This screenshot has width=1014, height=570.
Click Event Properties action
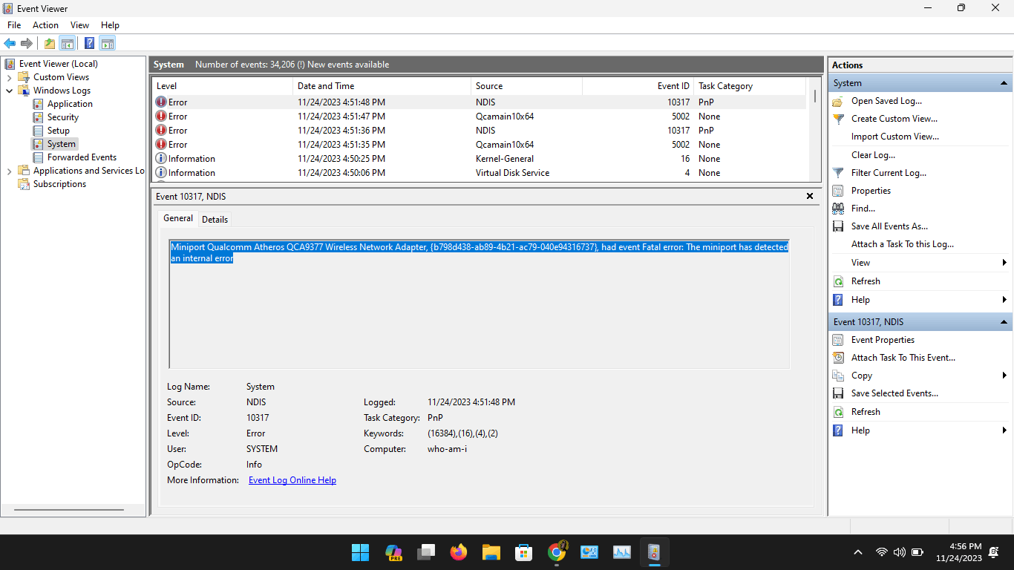click(883, 340)
